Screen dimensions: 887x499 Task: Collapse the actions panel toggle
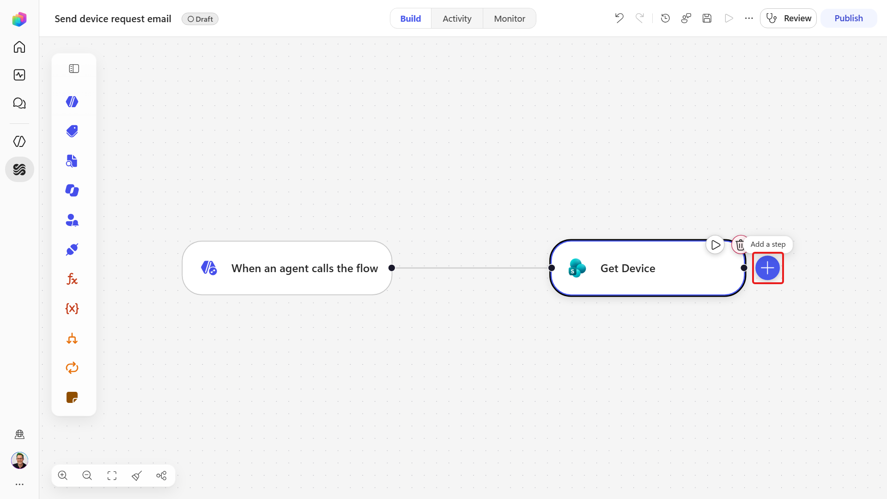point(74,69)
